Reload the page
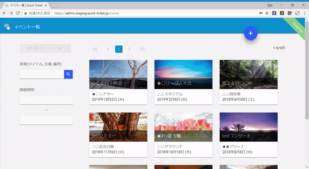Viewport: 309px width, 169px height. (18, 13)
